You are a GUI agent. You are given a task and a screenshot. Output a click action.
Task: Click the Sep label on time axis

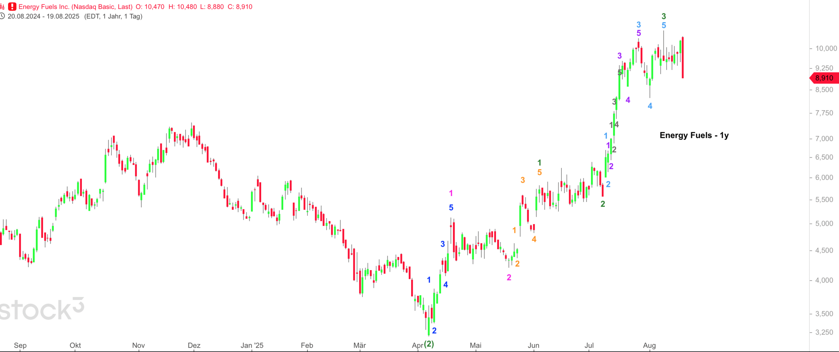tap(20, 345)
